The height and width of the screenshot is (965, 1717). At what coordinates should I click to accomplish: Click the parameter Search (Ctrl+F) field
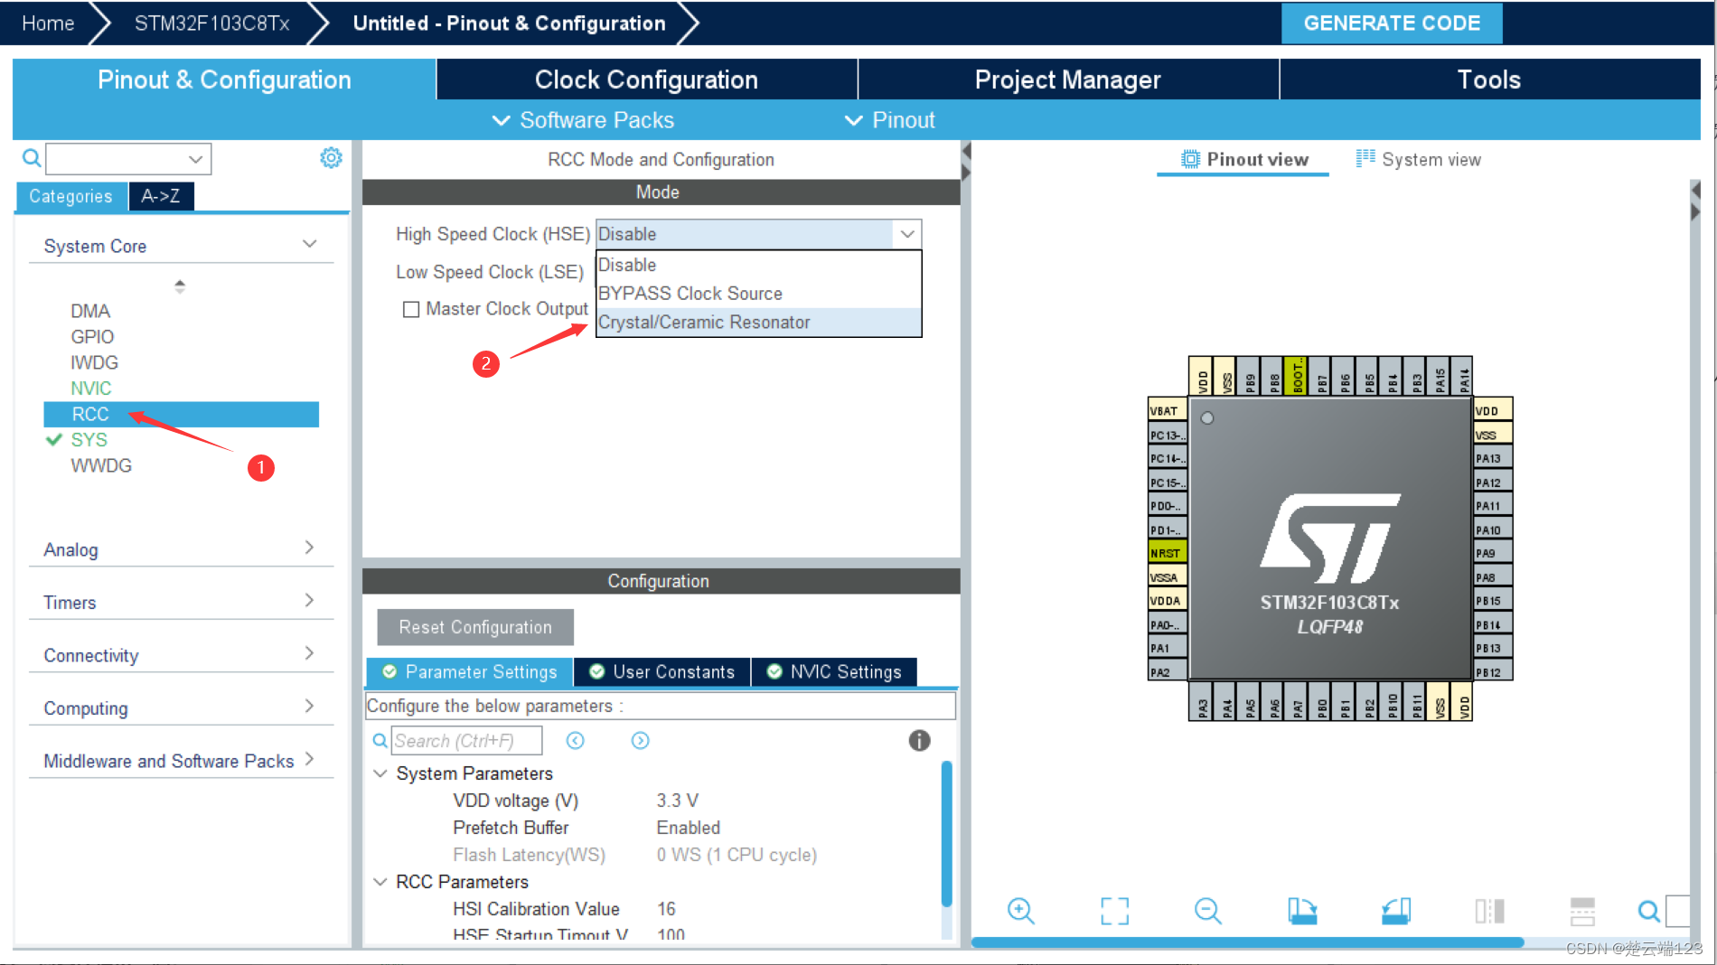[x=466, y=741]
